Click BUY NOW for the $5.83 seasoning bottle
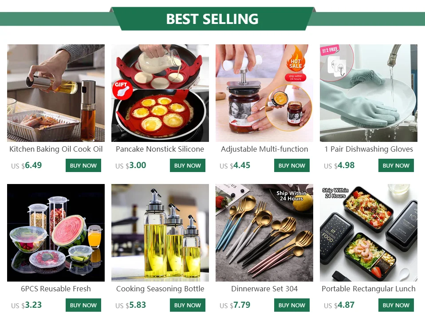Viewport: 425px width, 333px height. point(188,305)
